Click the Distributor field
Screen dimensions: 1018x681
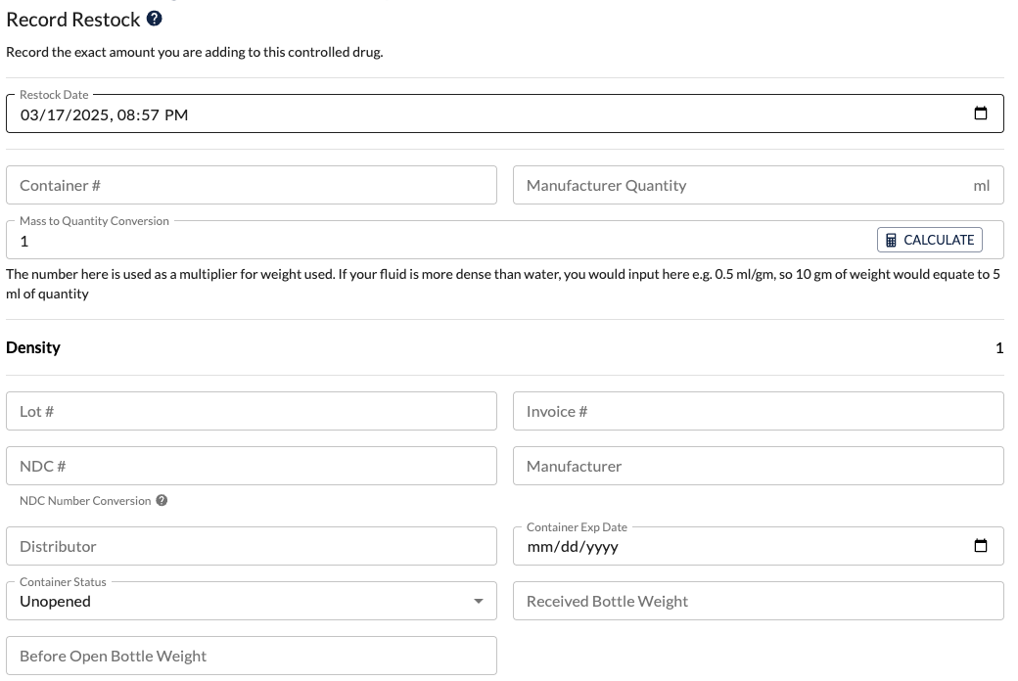click(252, 546)
